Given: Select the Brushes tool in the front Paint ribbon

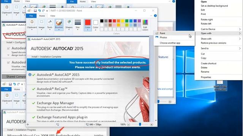Looking at the screenshot, I should pyautogui.click(x=59, y=25).
